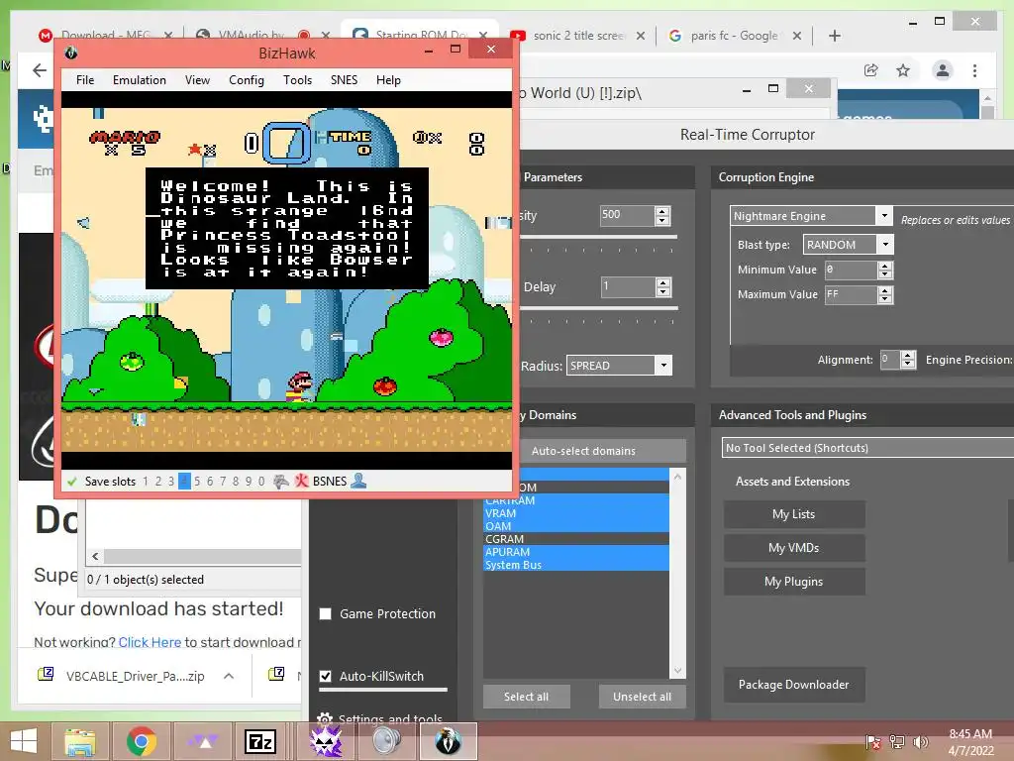Click the volume tray icon

[x=920, y=741]
